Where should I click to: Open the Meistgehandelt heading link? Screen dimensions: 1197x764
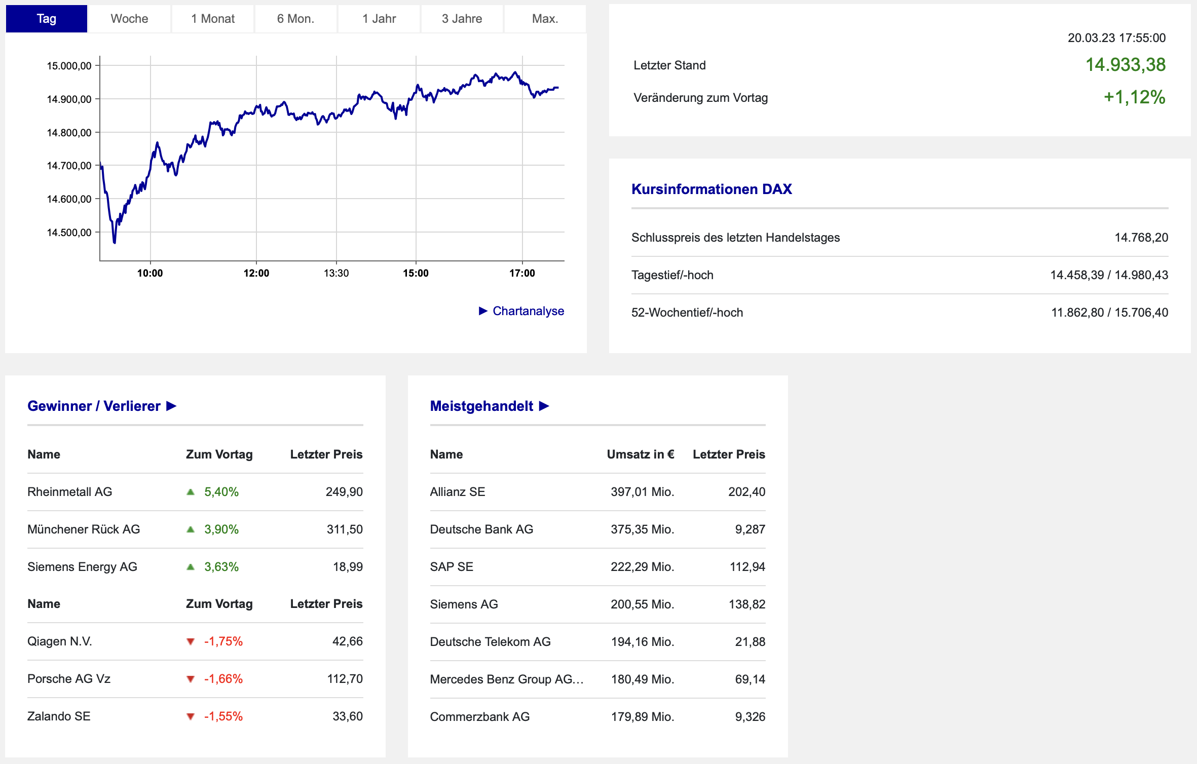(481, 406)
